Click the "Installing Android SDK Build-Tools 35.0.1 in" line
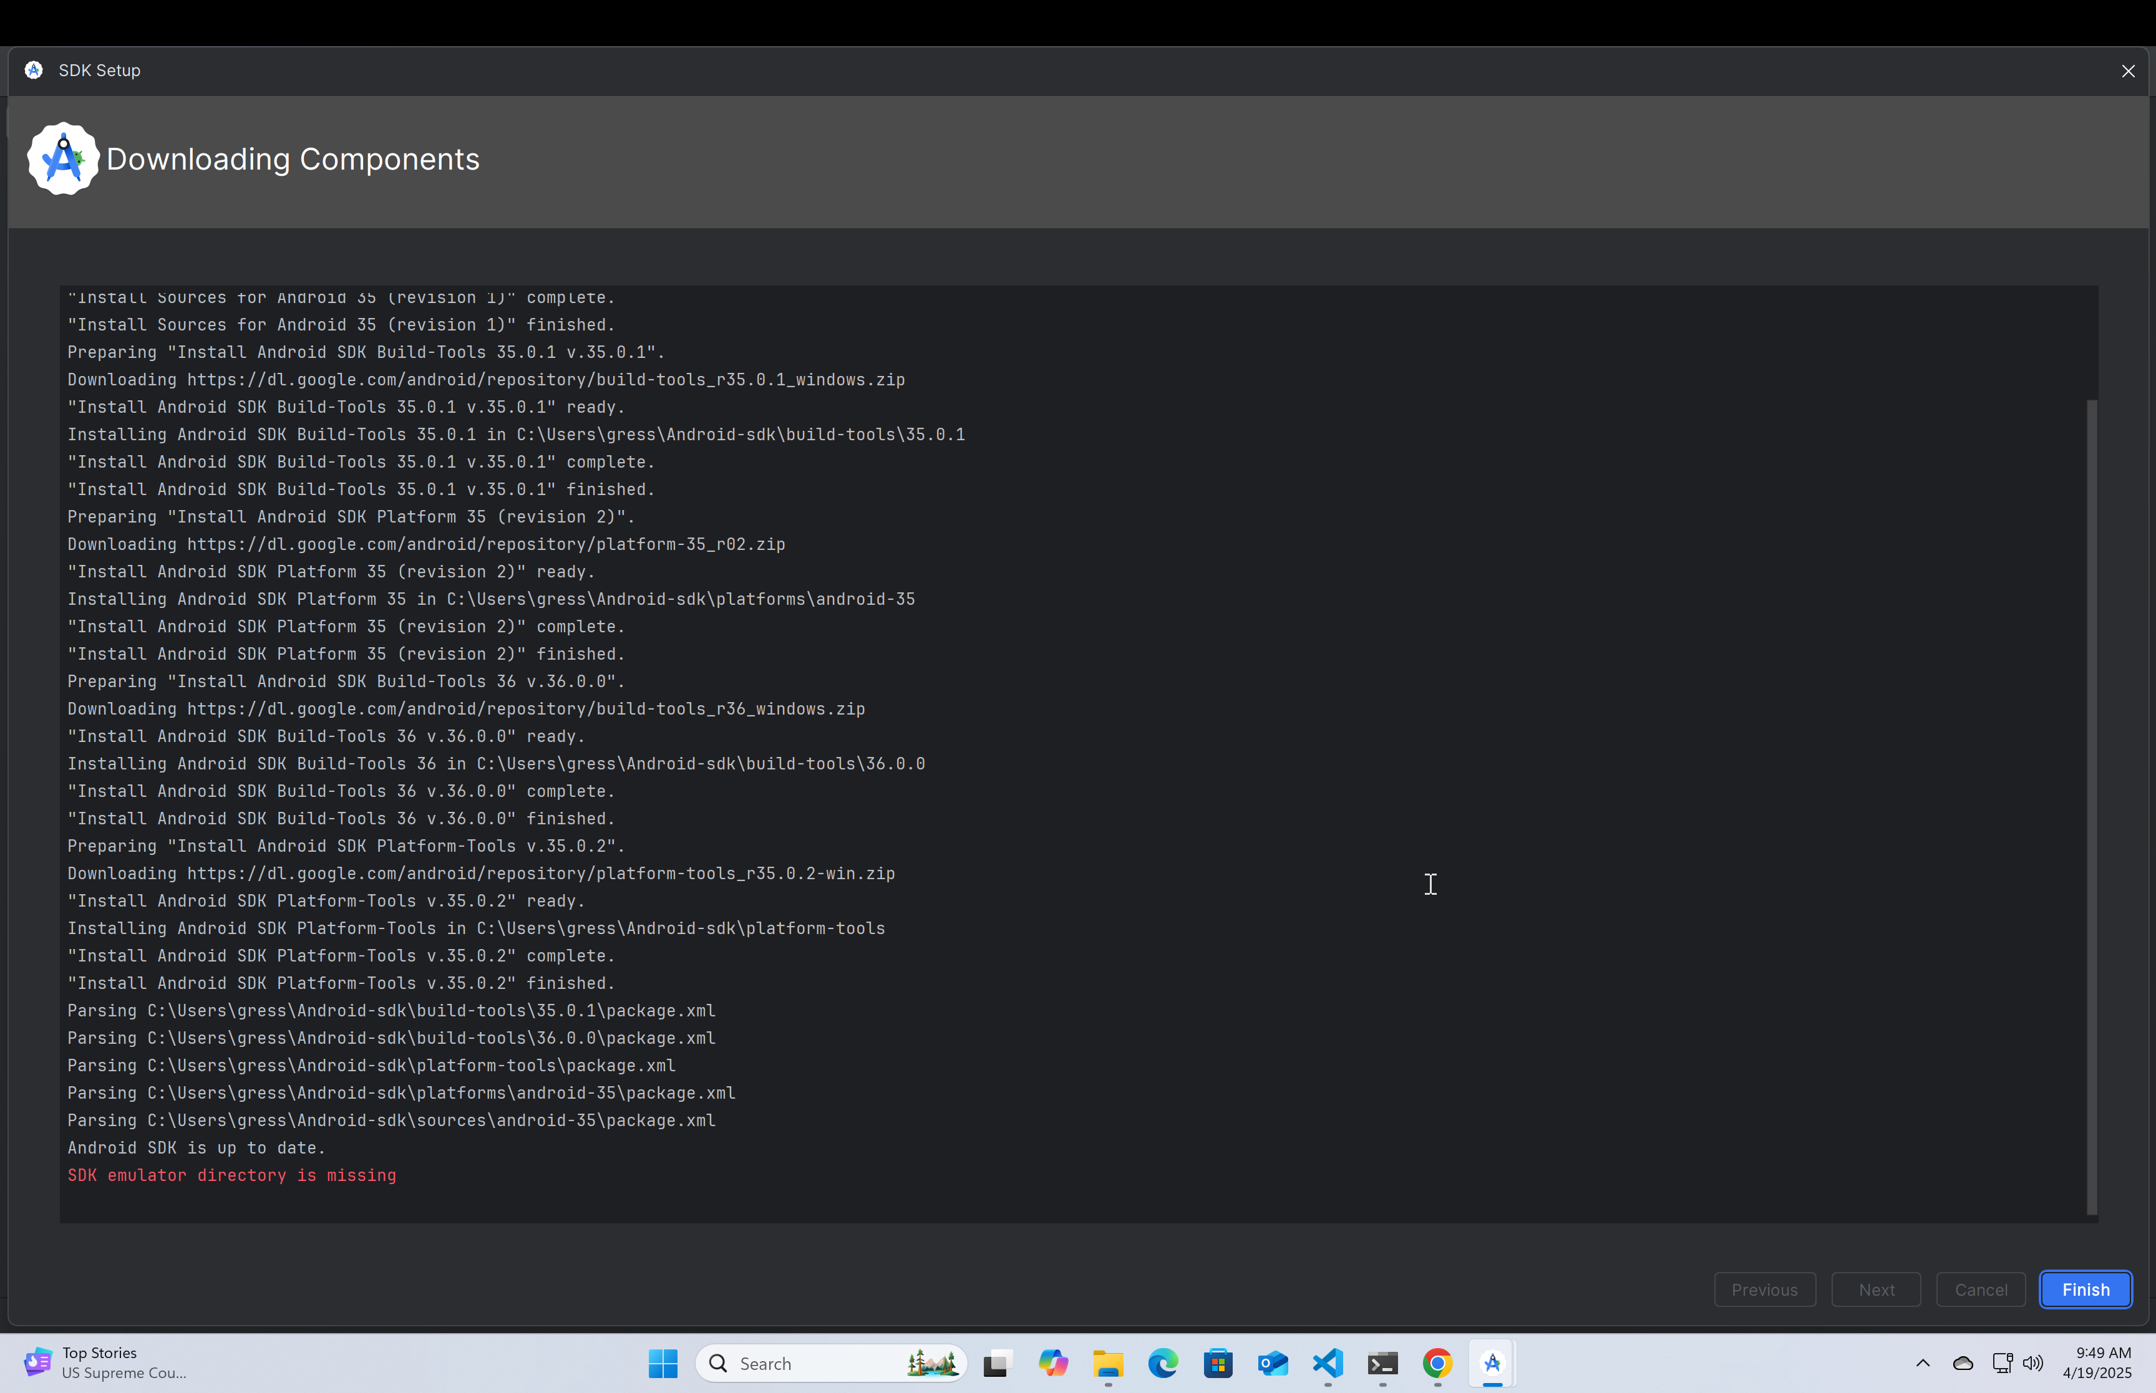The image size is (2156, 1393). [x=516, y=434]
